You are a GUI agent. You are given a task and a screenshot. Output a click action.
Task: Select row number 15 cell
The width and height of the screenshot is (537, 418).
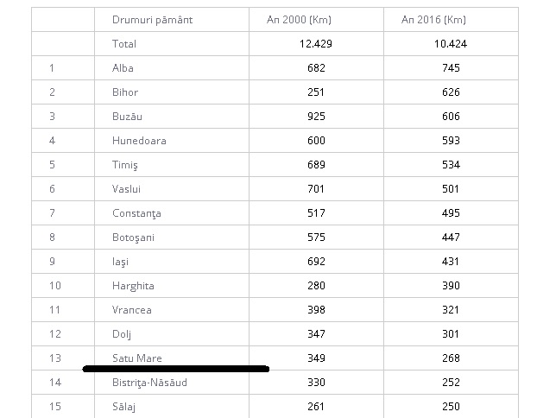[55, 406]
